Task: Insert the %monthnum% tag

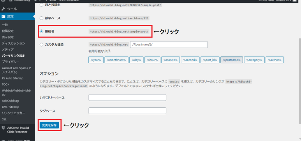Action: [116, 60]
